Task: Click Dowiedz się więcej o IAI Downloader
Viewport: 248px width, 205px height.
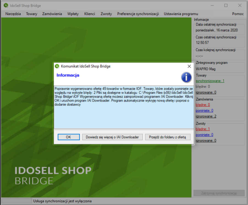Action: (x=112, y=137)
